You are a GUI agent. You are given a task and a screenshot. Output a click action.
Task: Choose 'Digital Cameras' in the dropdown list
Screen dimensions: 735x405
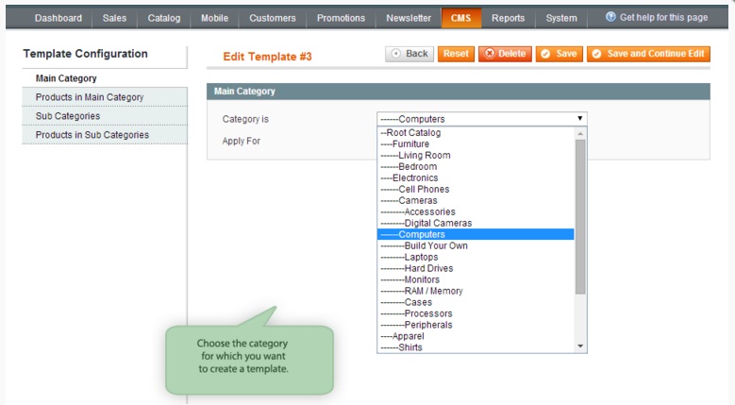pyautogui.click(x=438, y=223)
